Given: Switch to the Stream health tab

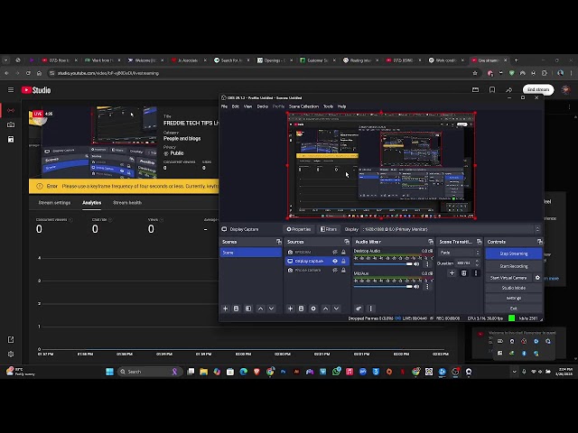Looking at the screenshot, I should 127,202.
